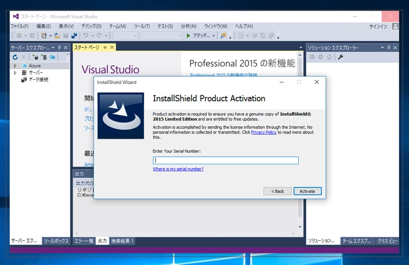The width and height of the screenshot is (409, 265).
Task: Click the connect to server icon in Server Explorer
Action: 44,57
